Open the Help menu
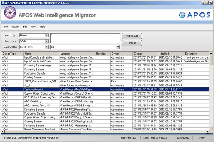214x142 pixels. (42, 27)
